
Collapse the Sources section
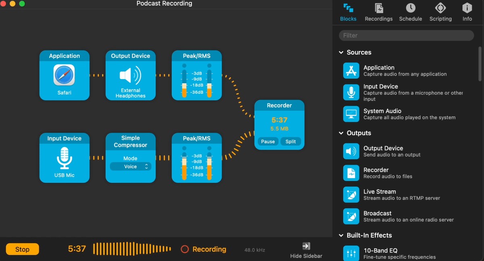pos(341,52)
